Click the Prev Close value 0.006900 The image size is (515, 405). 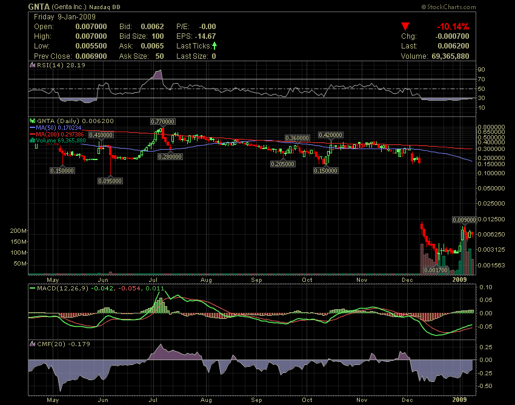click(x=91, y=56)
